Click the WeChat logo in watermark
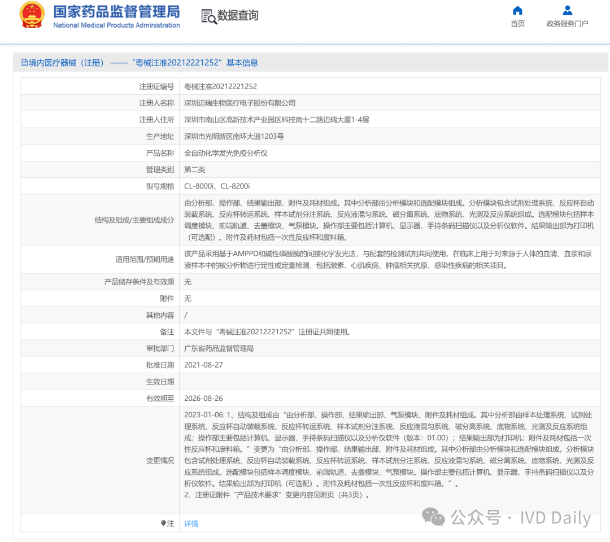The width and height of the screenshot is (610, 542). coord(434,517)
